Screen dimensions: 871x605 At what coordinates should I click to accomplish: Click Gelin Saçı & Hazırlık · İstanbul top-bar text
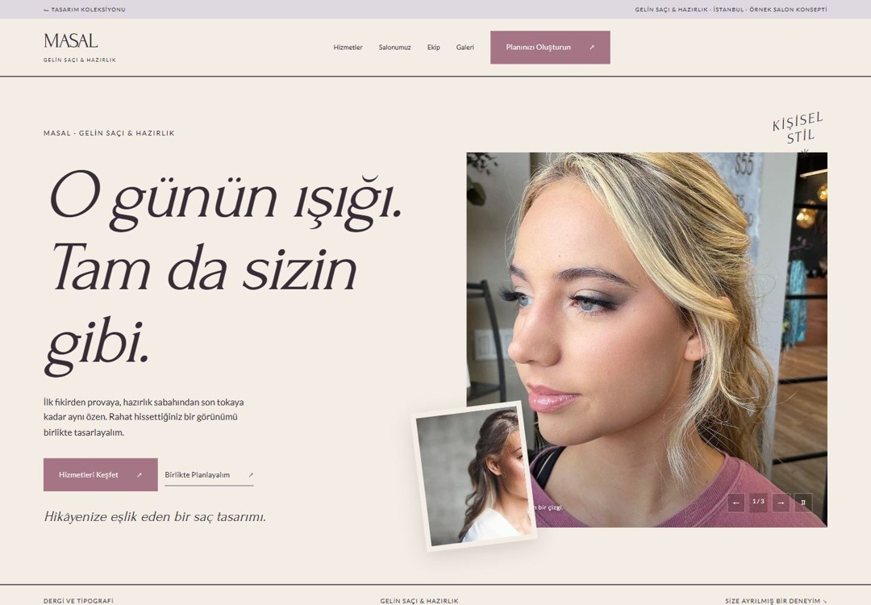[x=731, y=10]
